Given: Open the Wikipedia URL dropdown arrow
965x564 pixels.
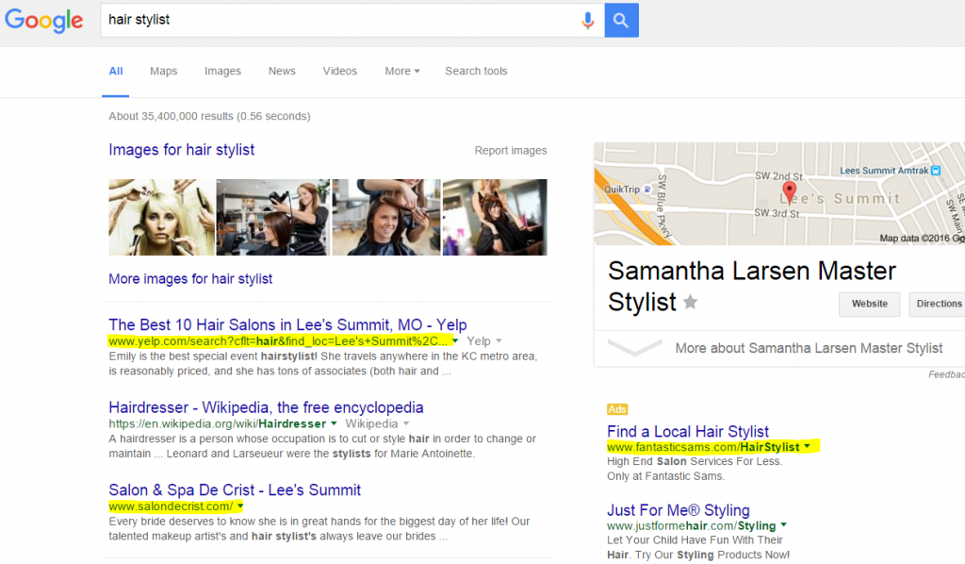Looking at the screenshot, I should pyautogui.click(x=334, y=423).
